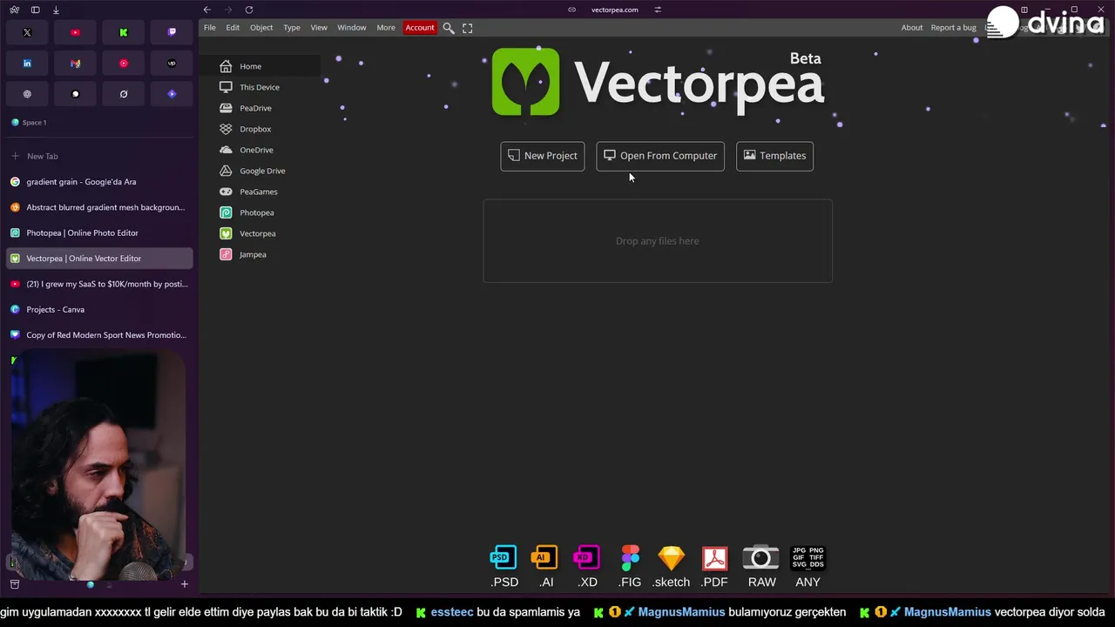Click the .PSD file format icon
1115x627 pixels.
[x=503, y=566]
